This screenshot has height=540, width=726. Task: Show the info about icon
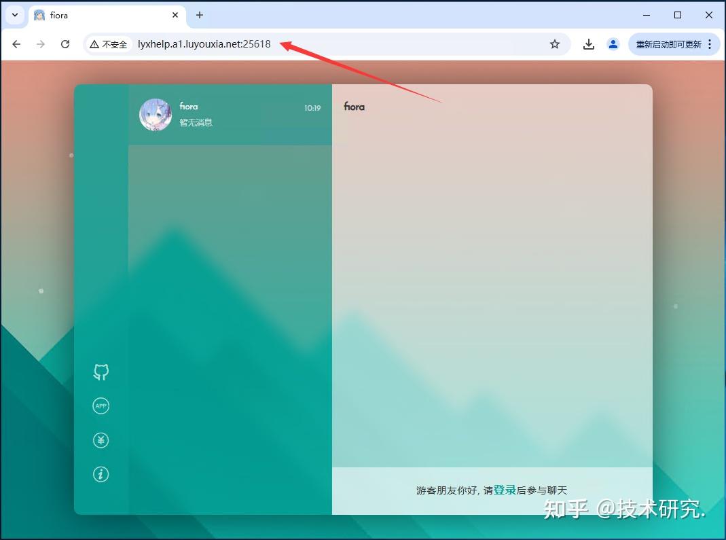[x=101, y=474]
